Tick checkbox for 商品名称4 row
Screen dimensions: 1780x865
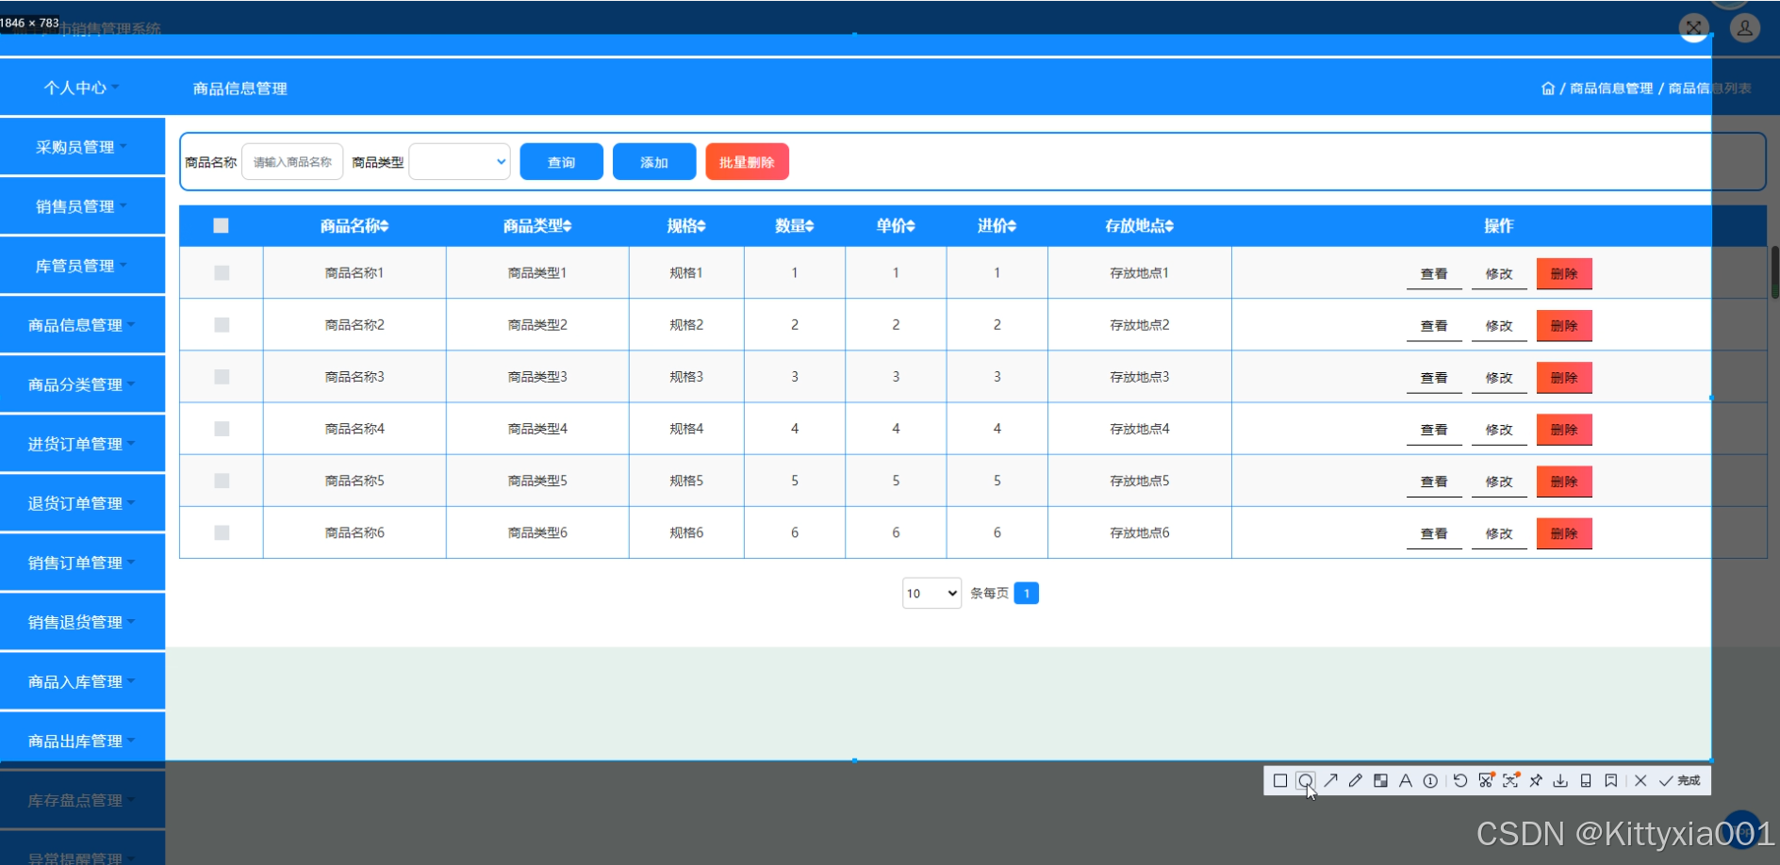pos(222,429)
